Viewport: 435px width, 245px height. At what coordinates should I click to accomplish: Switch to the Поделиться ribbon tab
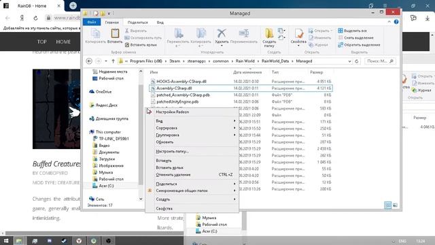click(x=138, y=22)
